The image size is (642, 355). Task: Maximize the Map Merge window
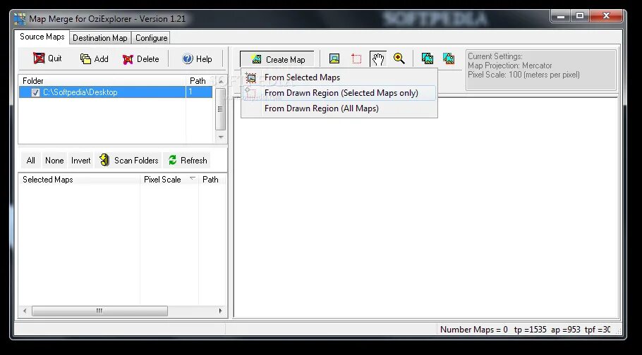[x=580, y=16]
